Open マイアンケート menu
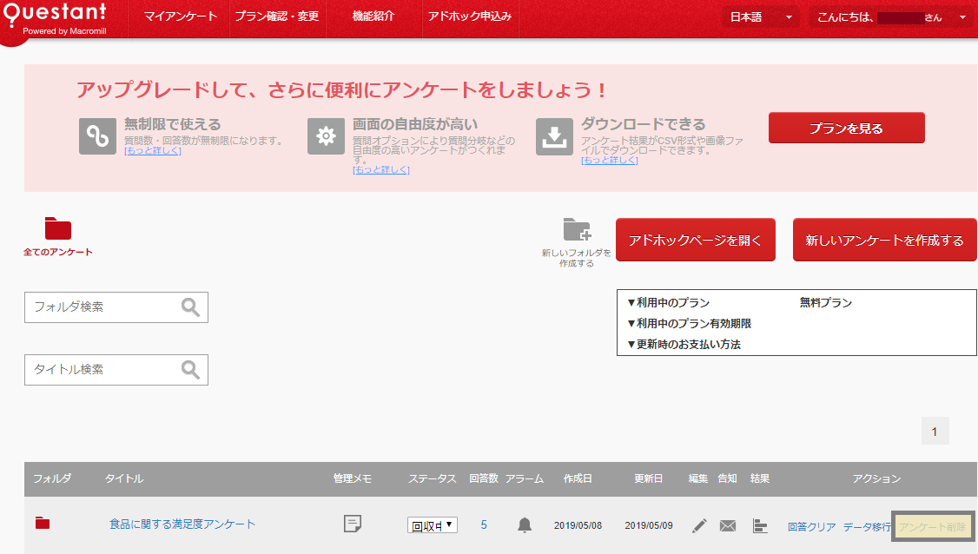This screenshot has height=554, width=978. pos(181,16)
